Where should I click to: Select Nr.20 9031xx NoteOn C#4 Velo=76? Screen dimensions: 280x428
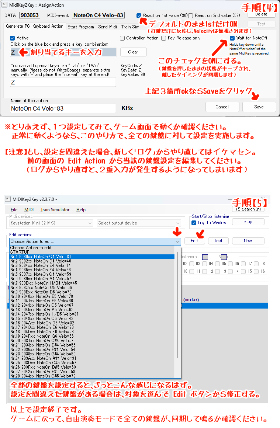tap(92, 341)
